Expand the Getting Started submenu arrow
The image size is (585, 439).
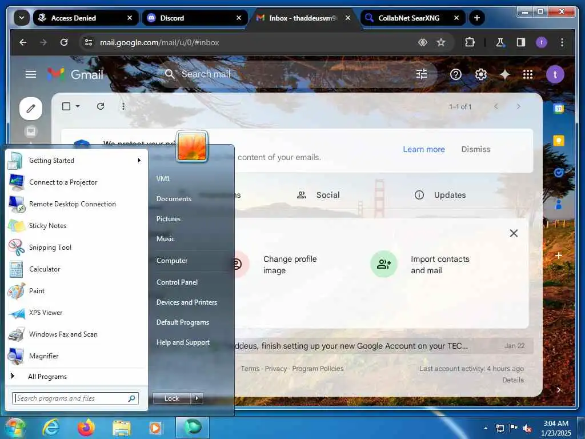[x=139, y=161]
